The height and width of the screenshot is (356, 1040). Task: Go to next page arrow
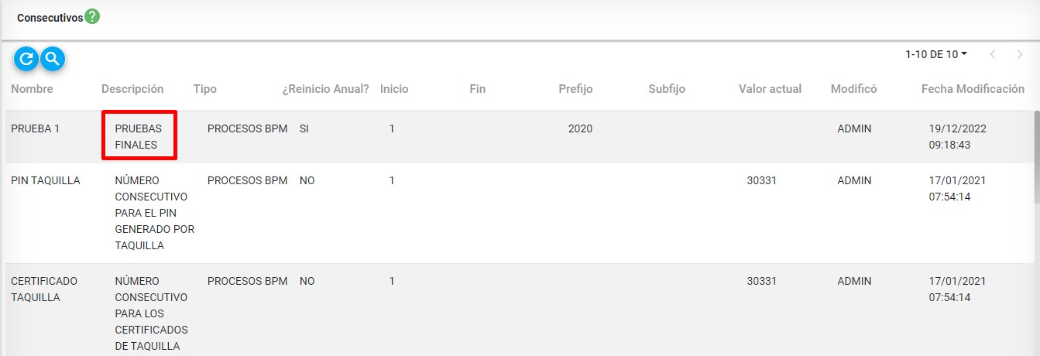(1019, 54)
